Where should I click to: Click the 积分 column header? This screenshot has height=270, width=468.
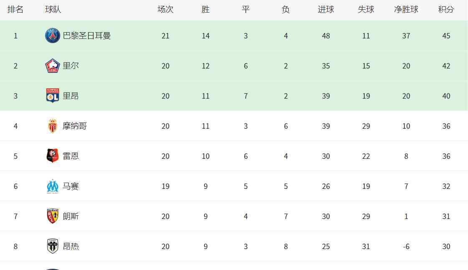click(446, 10)
